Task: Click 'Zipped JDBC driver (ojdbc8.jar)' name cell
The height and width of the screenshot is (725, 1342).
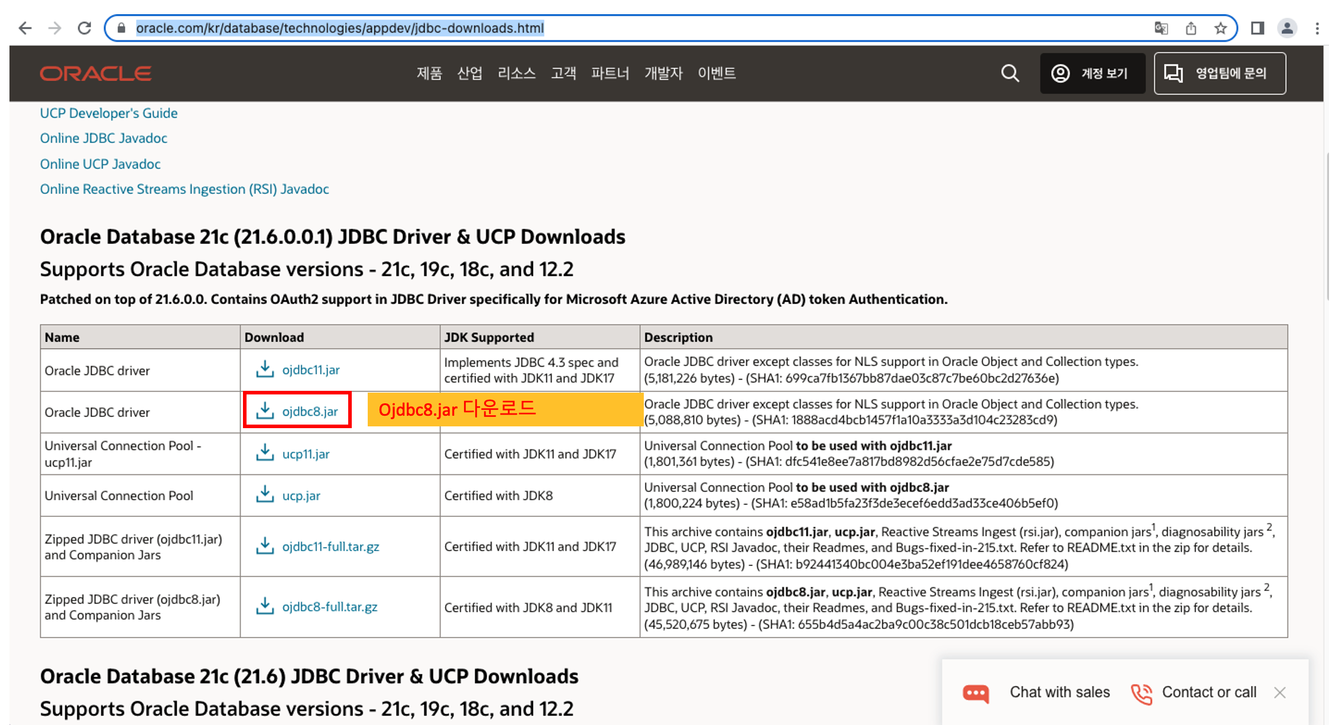Action: [140, 607]
